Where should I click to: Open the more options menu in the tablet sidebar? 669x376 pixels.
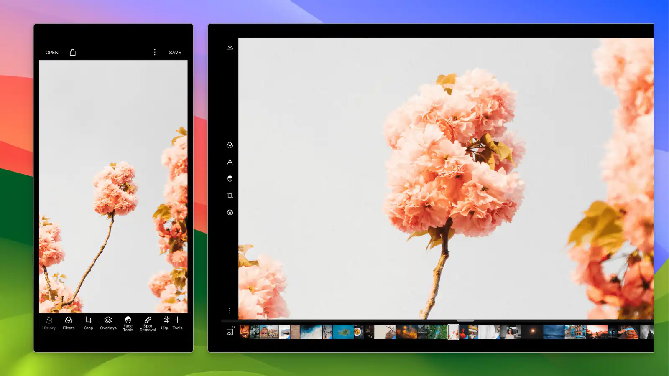pyautogui.click(x=230, y=310)
